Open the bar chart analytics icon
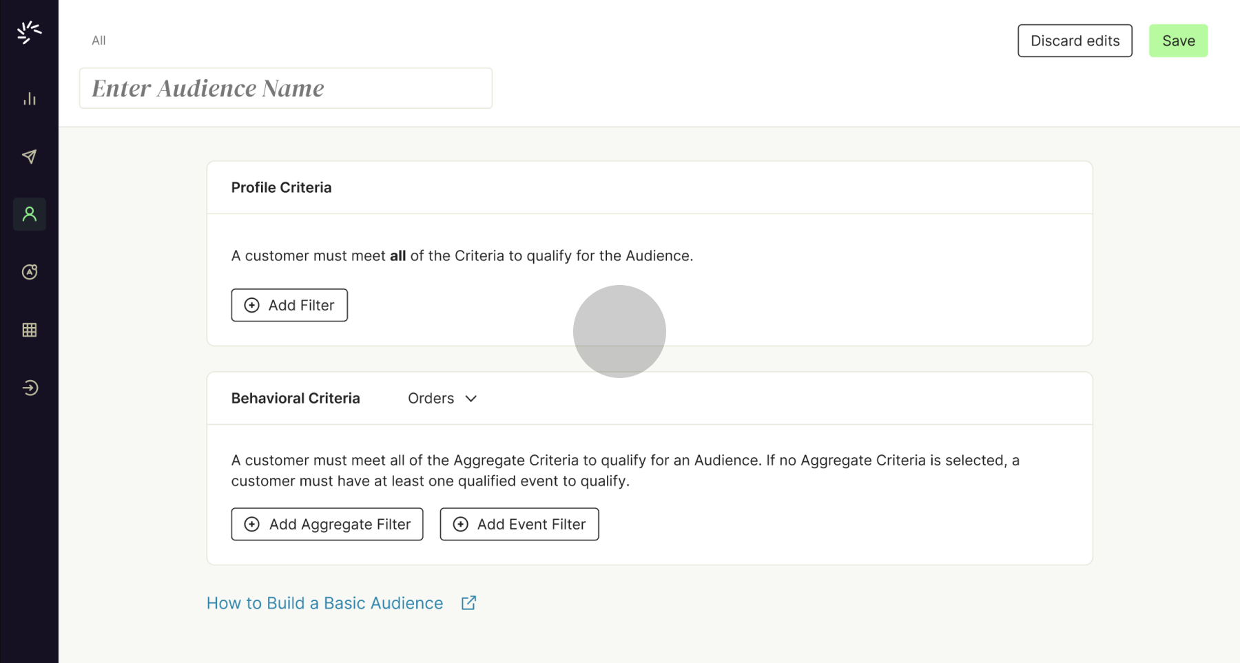This screenshot has width=1240, height=663. pyautogui.click(x=30, y=99)
